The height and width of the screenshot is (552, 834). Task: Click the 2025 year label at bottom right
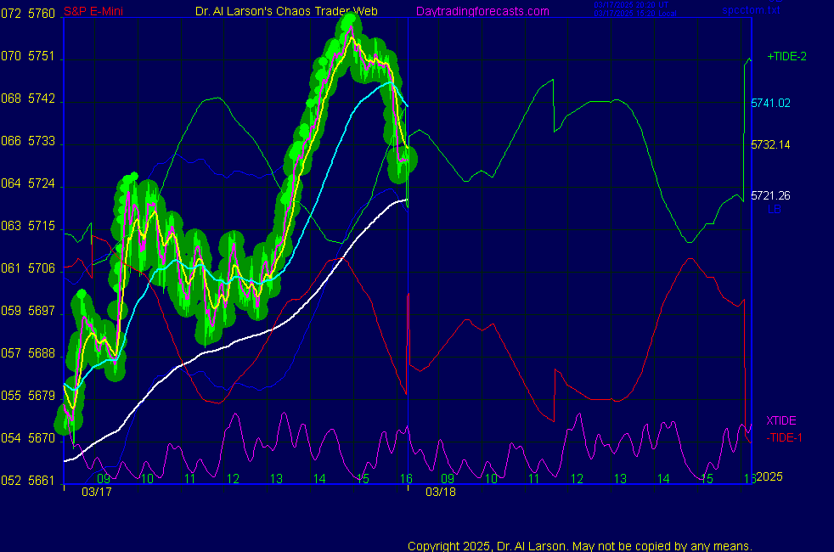[772, 477]
